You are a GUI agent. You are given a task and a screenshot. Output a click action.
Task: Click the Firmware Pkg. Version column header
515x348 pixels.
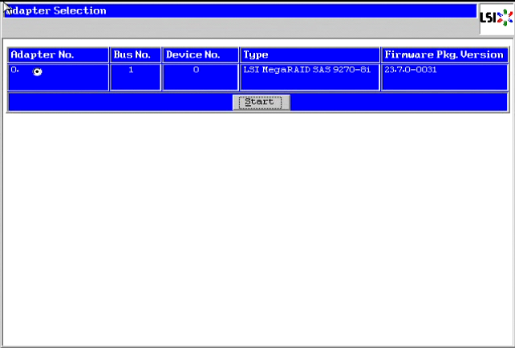tap(444, 55)
